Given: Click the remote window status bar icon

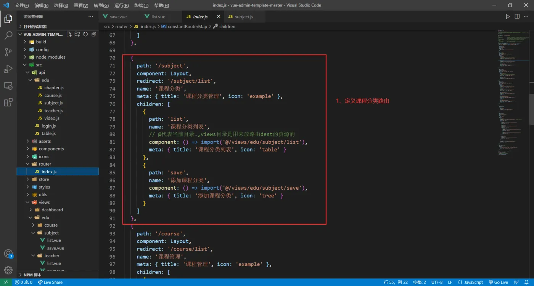Looking at the screenshot, I should [6, 282].
